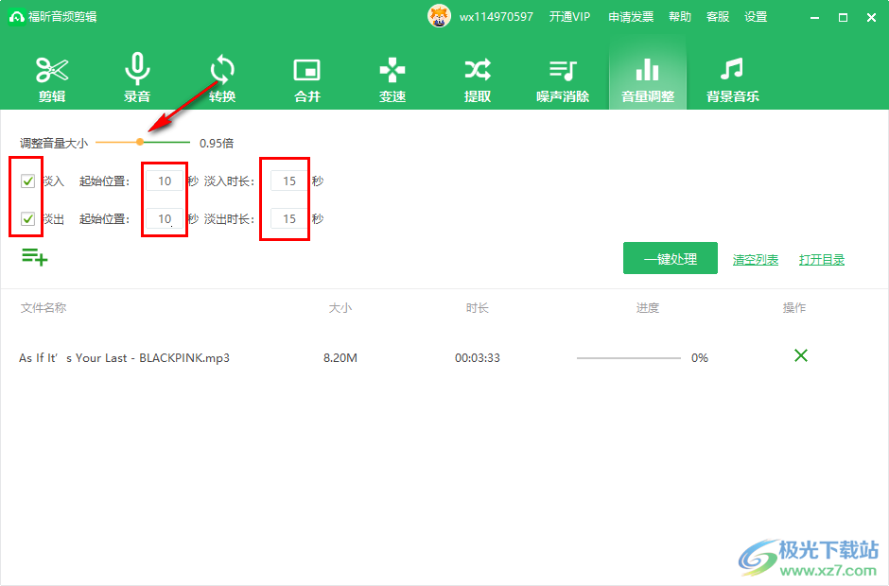This screenshot has width=889, height=586.
Task: Uncheck the 淡入 fade-in checkbox
Action: point(28,181)
